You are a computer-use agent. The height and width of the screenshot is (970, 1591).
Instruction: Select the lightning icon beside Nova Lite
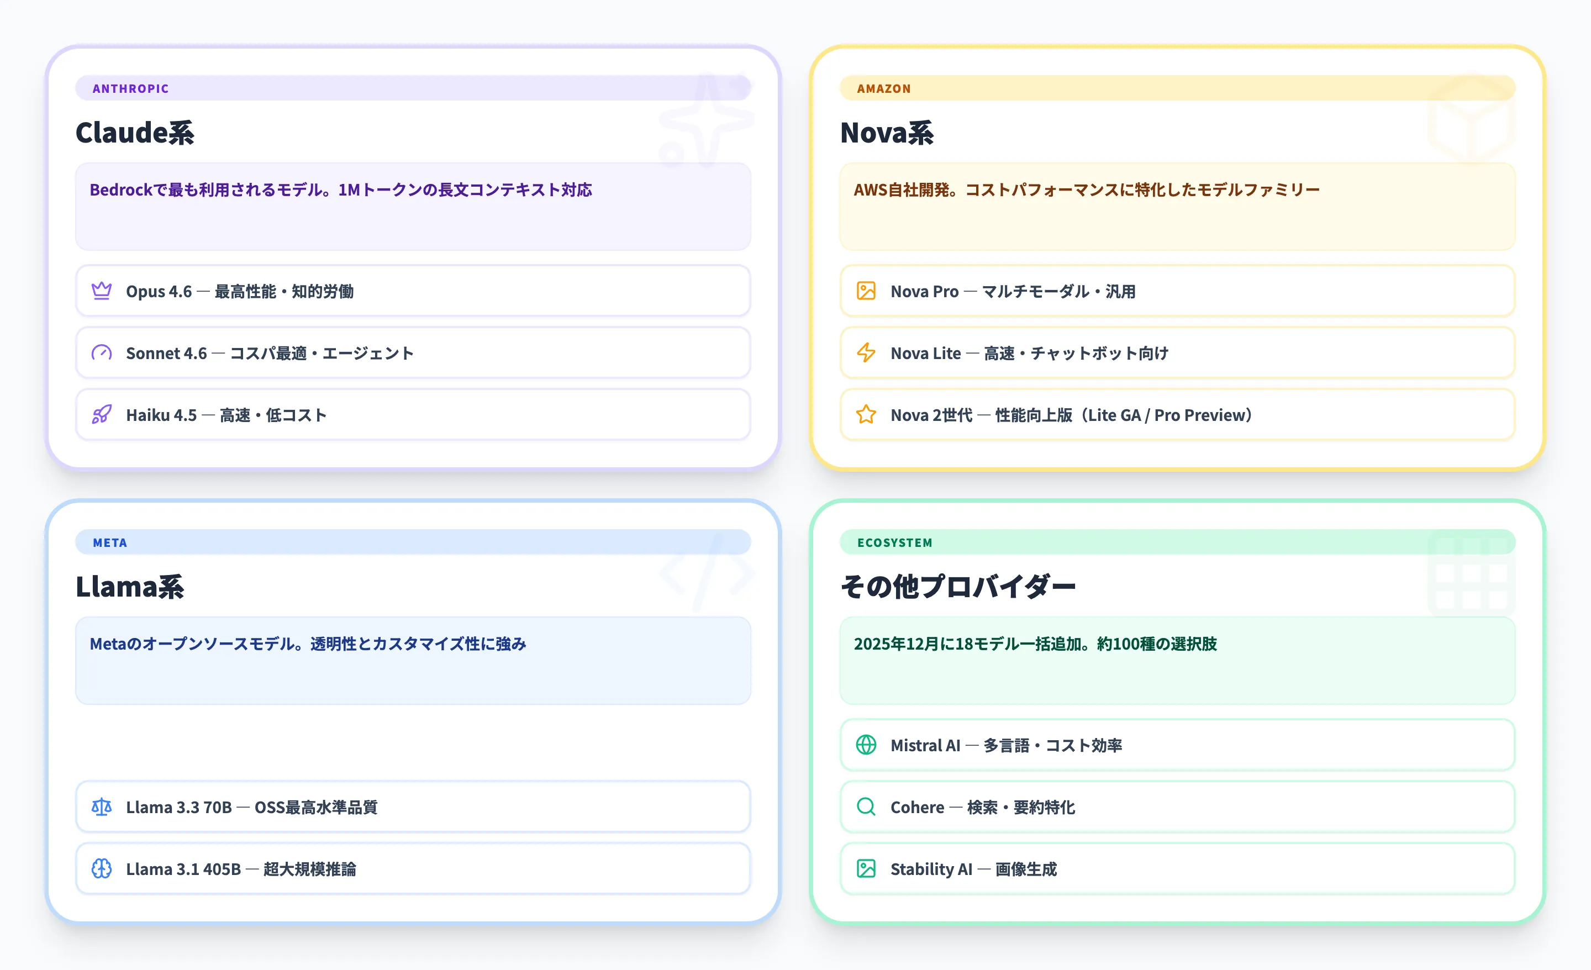(x=865, y=352)
